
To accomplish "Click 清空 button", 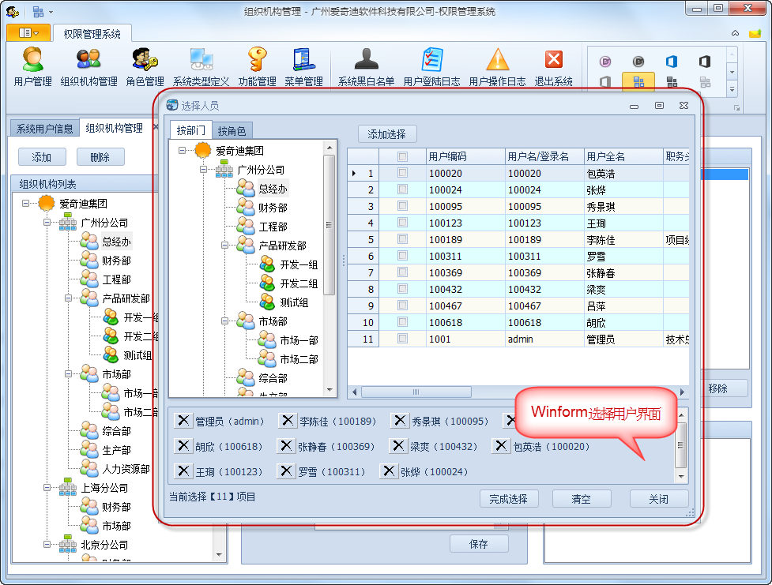I will point(582,499).
